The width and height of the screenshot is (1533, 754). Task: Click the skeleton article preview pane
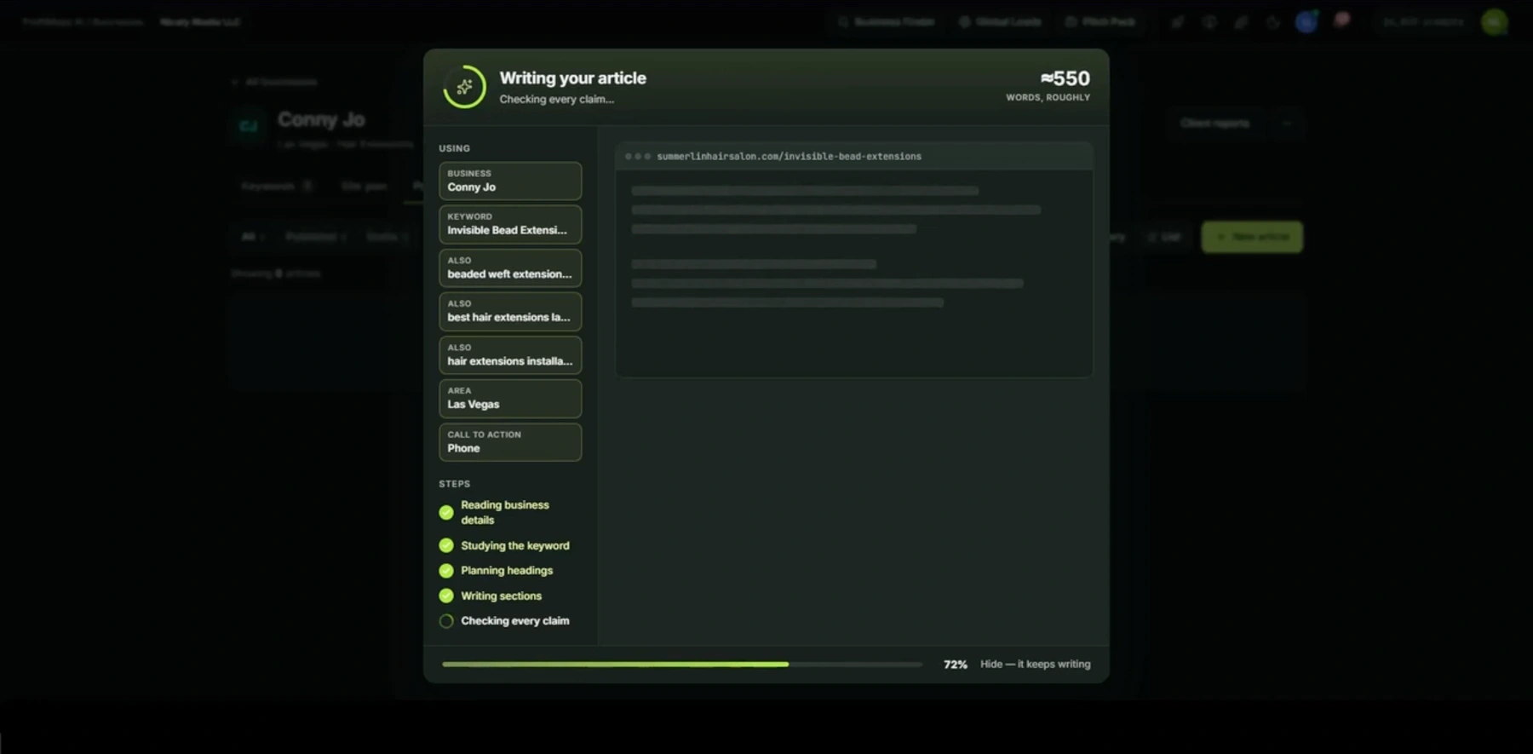click(x=854, y=273)
